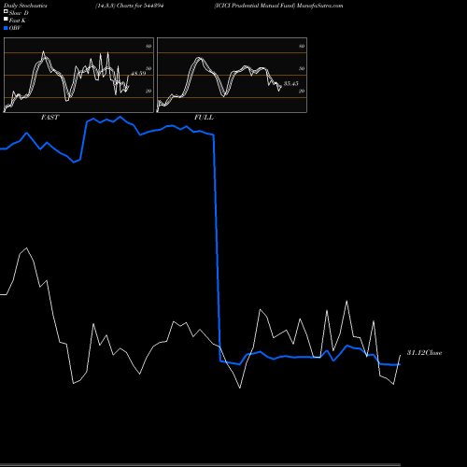
Task: Click the 50 axis label in FAST chart
Action: tap(149, 68)
